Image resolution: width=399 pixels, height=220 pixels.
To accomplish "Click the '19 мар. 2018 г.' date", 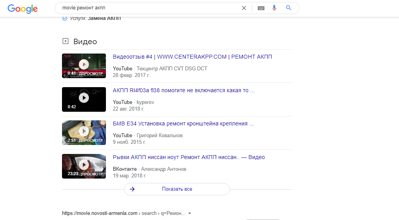I will coord(129,175).
